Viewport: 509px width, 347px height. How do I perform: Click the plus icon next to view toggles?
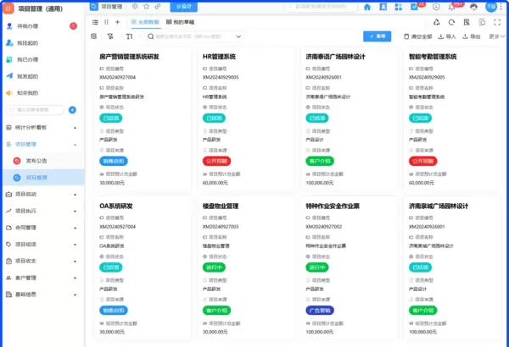coord(118,22)
